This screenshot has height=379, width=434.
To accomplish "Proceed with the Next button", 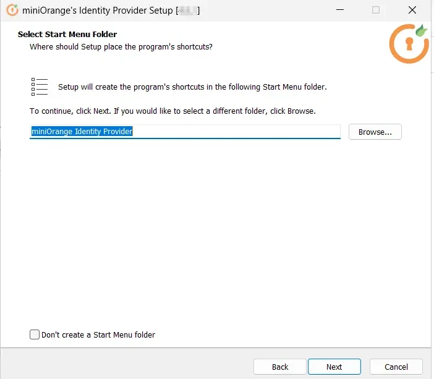I will pos(334,367).
